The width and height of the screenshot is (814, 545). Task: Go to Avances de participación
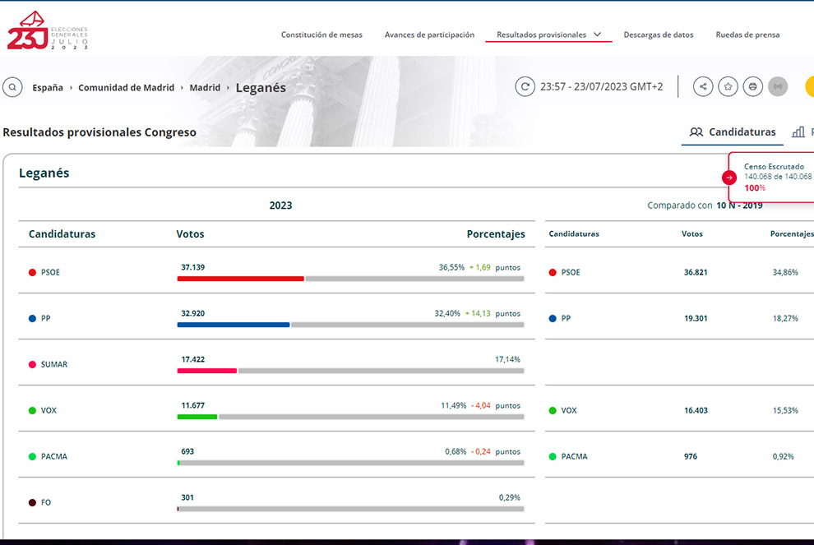(x=429, y=35)
